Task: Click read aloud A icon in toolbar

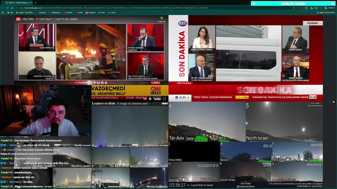Action: (x=298, y=8)
